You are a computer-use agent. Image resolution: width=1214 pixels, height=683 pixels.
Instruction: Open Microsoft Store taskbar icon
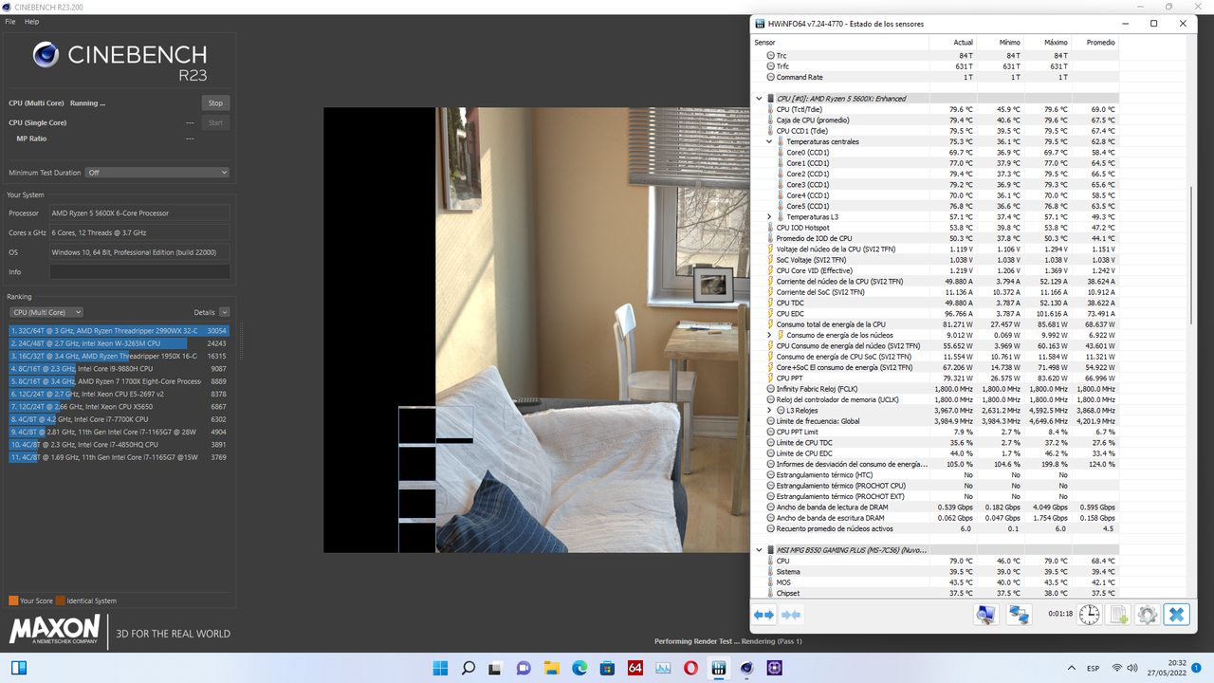tap(607, 668)
